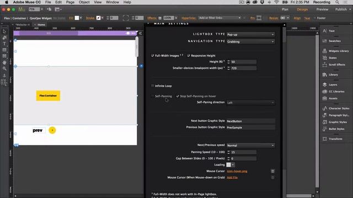This screenshot has width=353, height=198.
Task: Open Spotlight search in menu bar
Action: point(337,2)
